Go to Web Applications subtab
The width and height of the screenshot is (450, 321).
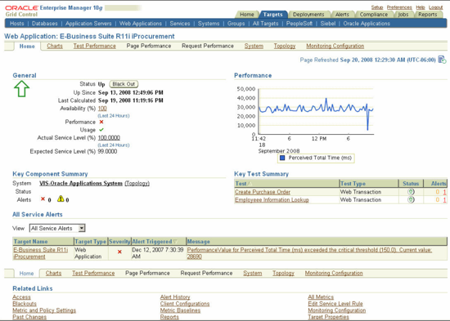pos(141,24)
